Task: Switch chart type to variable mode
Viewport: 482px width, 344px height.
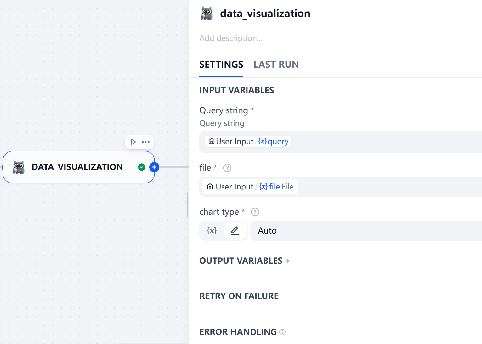Action: coord(212,231)
